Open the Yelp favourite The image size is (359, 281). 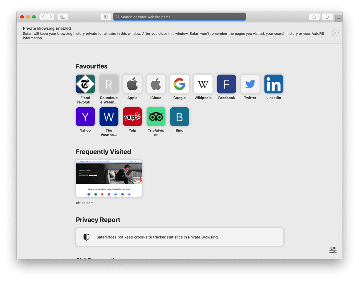pos(132,116)
